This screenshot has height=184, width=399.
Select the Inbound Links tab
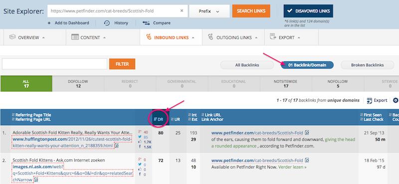(x=171, y=37)
